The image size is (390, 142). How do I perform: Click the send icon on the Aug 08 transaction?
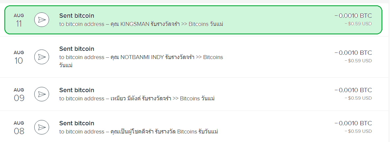coord(42,127)
